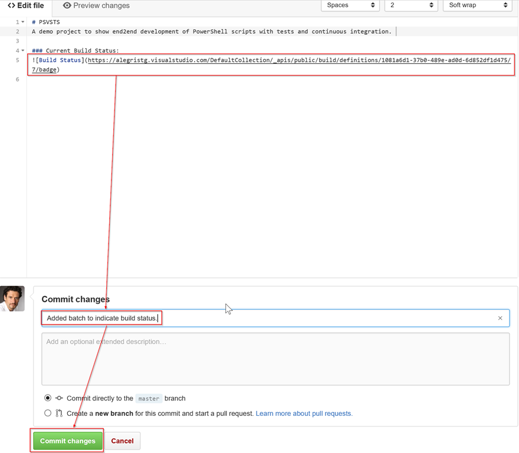
Task: Click the eye icon beside Preview changes
Action: [x=67, y=6]
